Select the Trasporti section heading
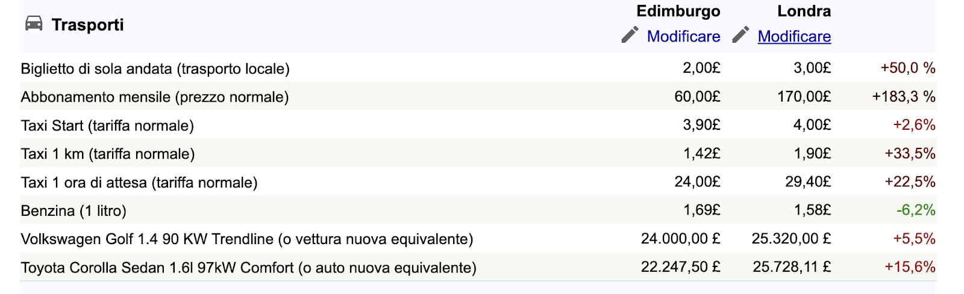This screenshot has width=964, height=294. (87, 25)
